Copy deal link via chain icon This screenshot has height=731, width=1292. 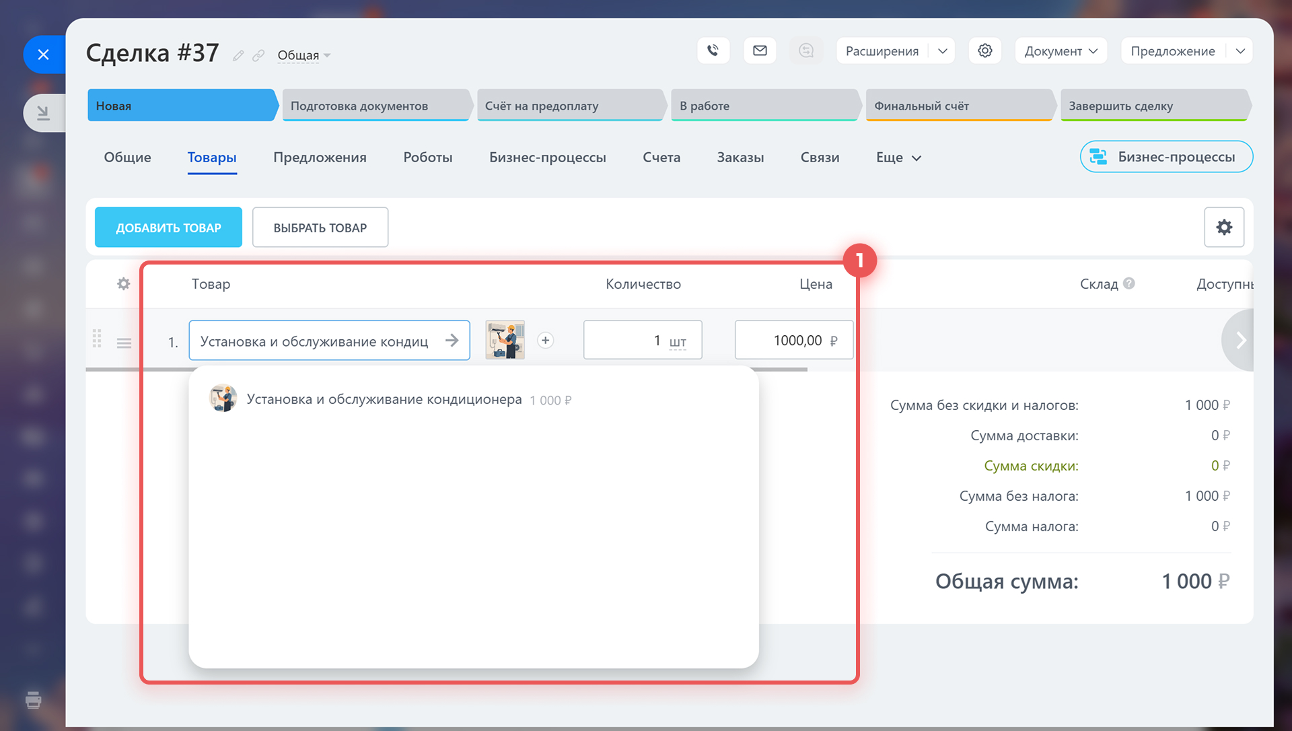pos(258,56)
